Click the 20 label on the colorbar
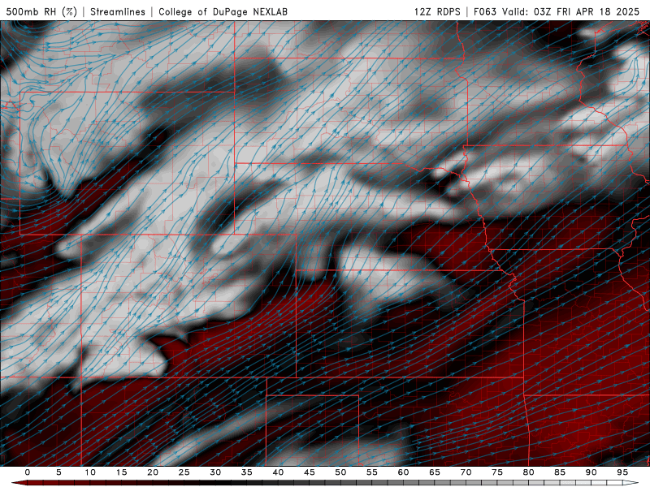This screenshot has height=487, width=650. [153, 472]
